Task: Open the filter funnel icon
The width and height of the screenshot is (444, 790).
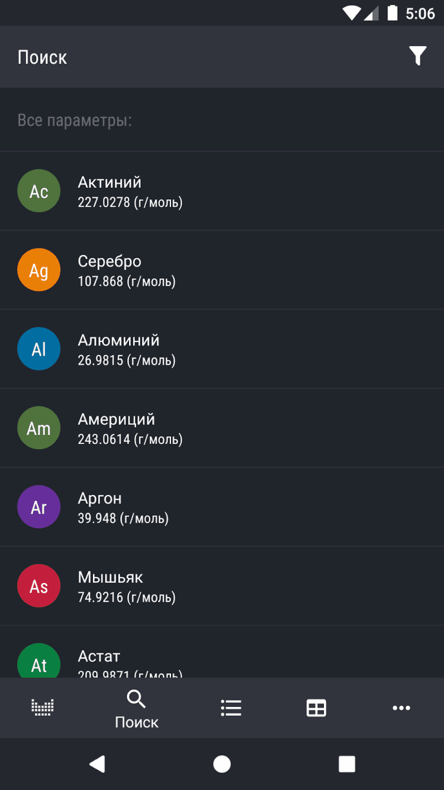Action: 417,56
